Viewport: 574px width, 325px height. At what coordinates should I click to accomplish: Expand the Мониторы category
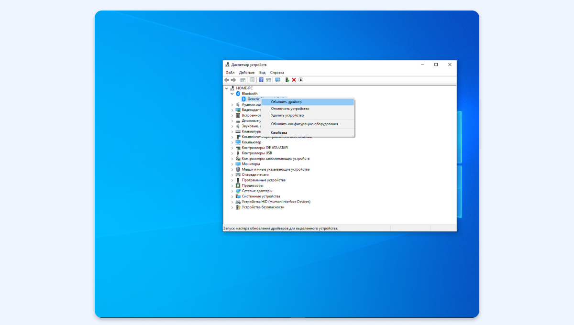point(232,164)
